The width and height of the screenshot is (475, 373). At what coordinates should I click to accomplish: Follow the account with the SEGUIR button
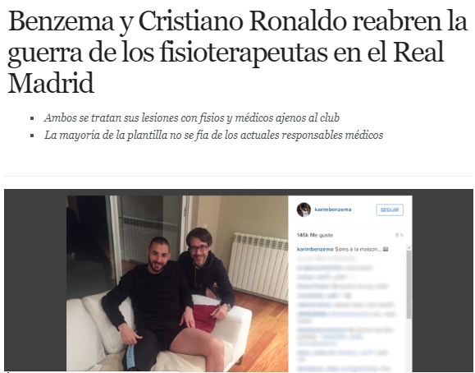[x=390, y=210]
